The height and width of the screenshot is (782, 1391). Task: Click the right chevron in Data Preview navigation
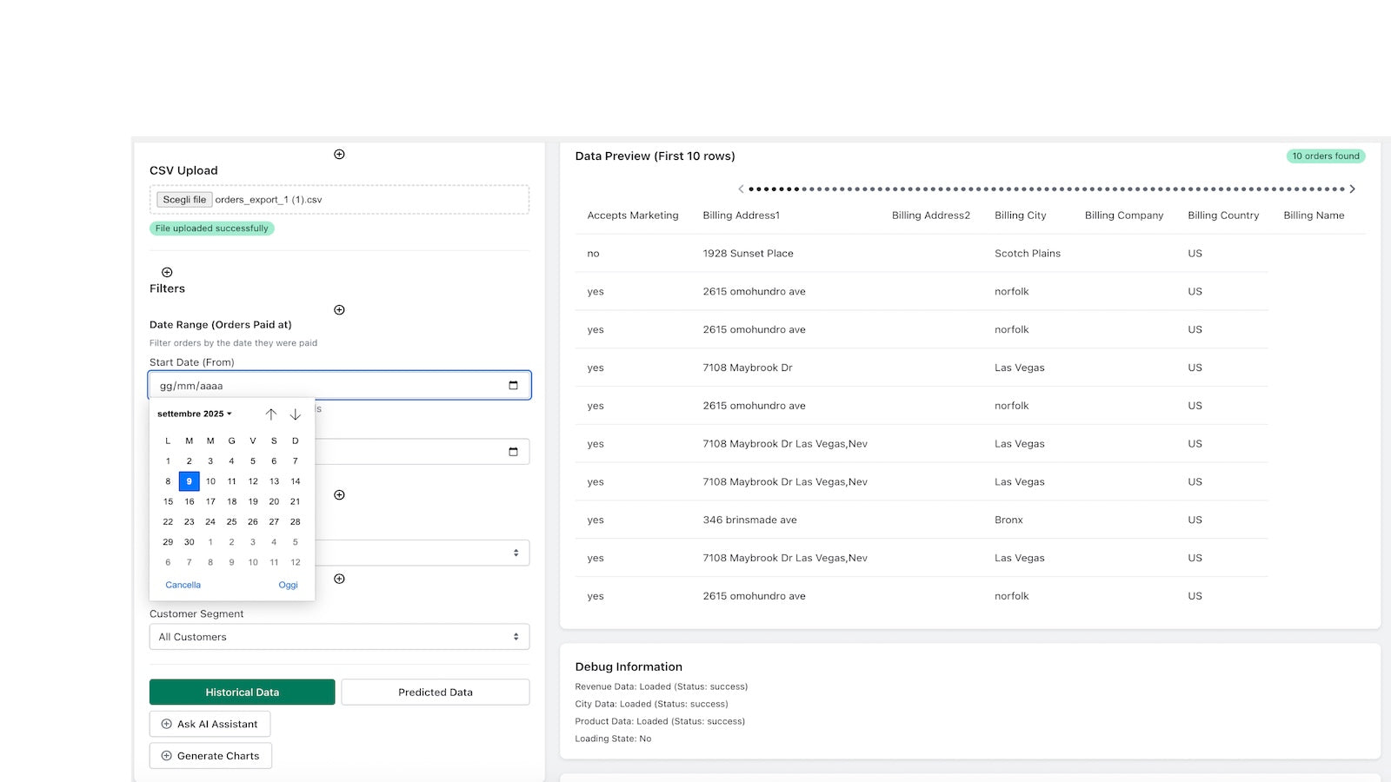pos(1353,189)
